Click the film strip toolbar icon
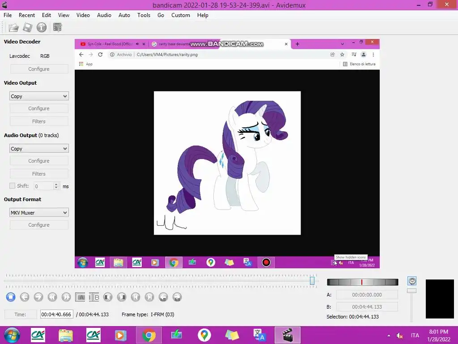The width and height of the screenshot is (458, 344). pos(58,27)
